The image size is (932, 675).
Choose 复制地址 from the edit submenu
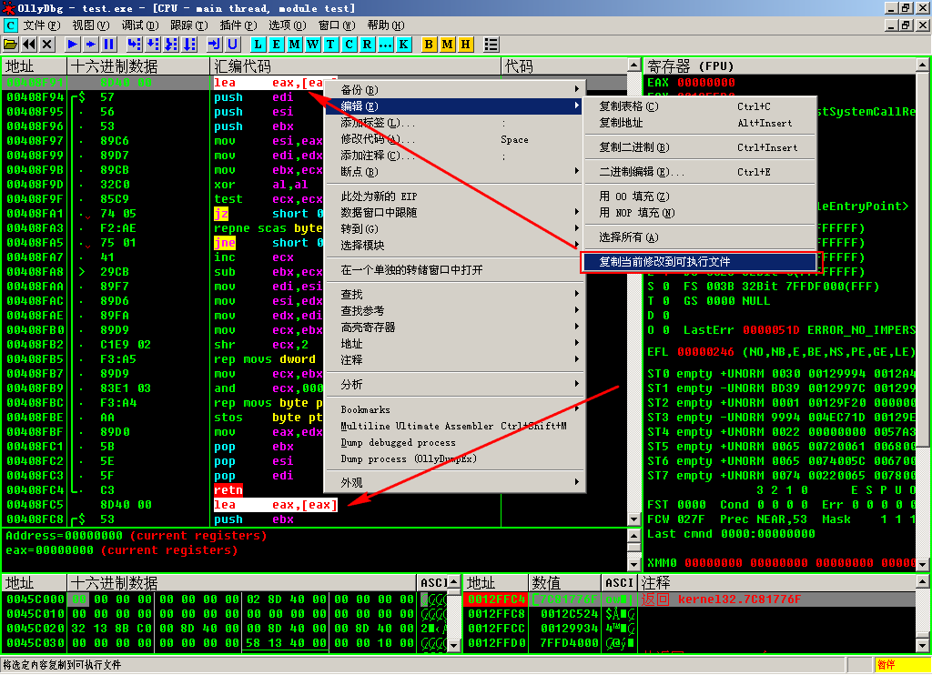coord(700,123)
